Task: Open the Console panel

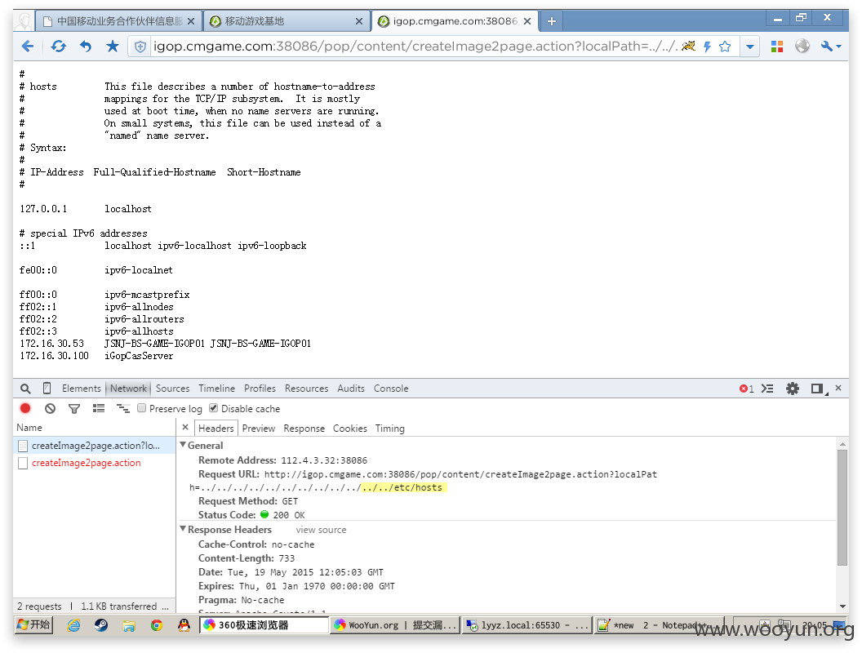Action: tap(391, 389)
